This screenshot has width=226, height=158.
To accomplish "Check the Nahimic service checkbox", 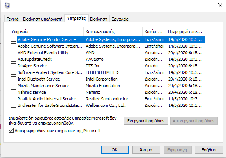I will point(14,92).
